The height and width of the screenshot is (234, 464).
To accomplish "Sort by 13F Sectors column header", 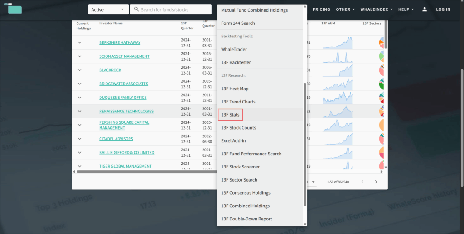I will (x=372, y=23).
